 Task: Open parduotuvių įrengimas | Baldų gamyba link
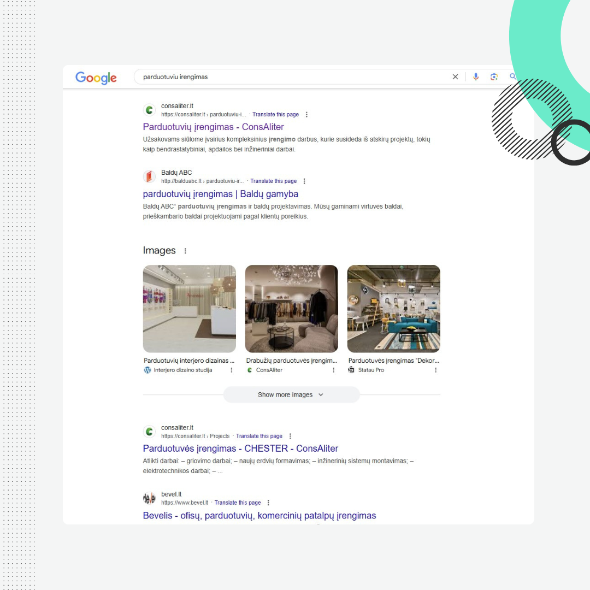click(220, 194)
